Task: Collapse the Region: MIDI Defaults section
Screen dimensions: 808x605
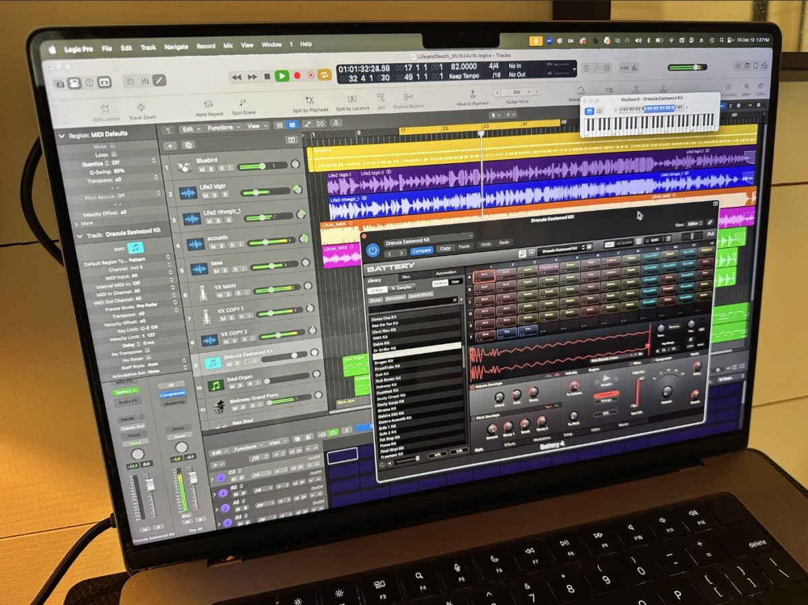Action: tap(63, 135)
